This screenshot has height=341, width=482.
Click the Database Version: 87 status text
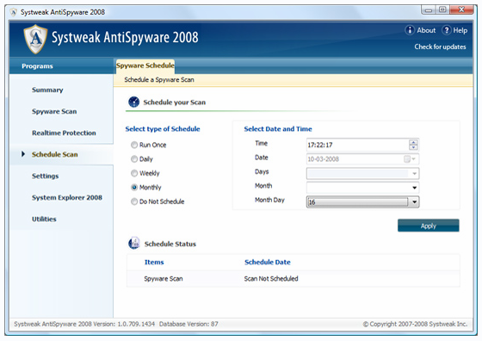click(188, 324)
